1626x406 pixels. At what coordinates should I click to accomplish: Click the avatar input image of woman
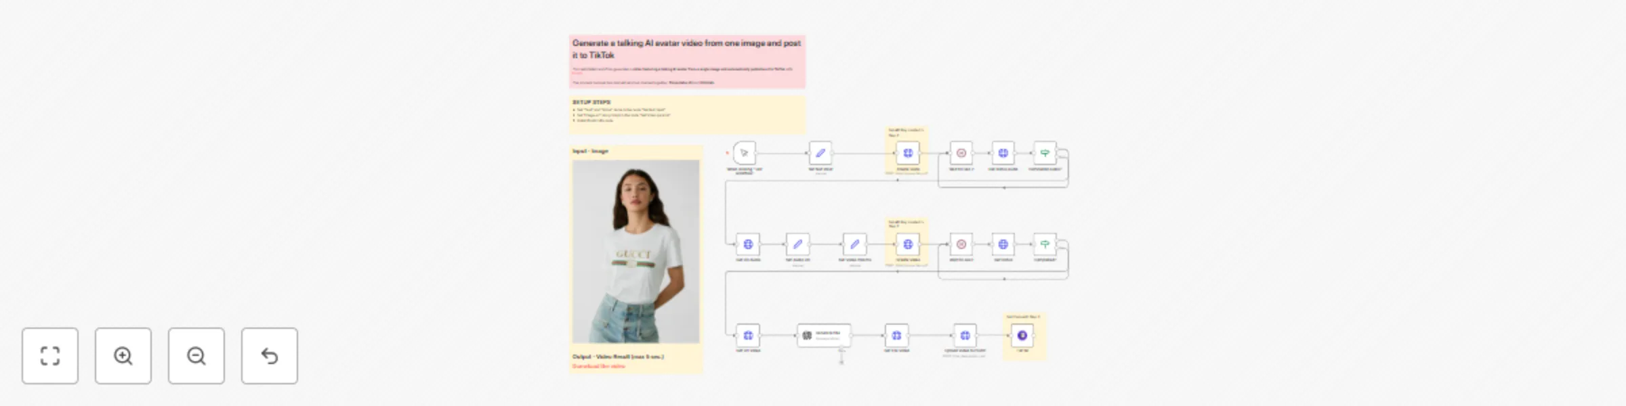point(635,251)
